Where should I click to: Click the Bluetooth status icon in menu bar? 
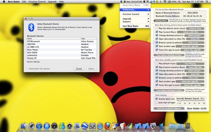click(160, 2)
